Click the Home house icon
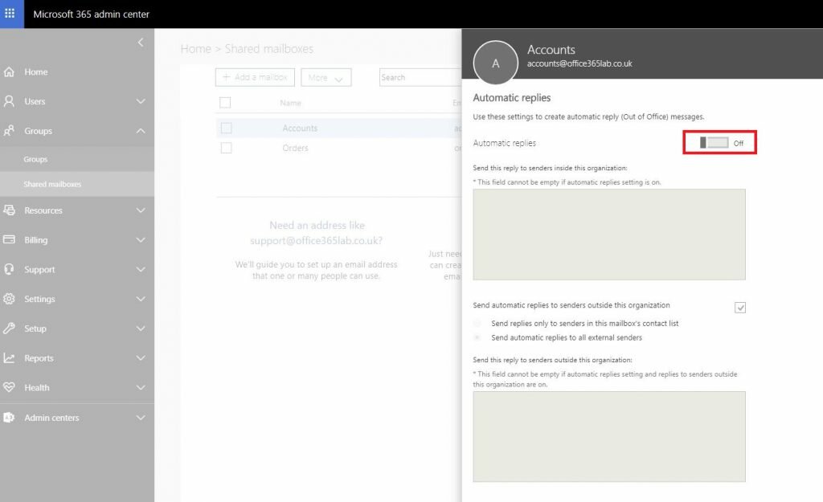Screen dimensions: 823x502 point(9,71)
